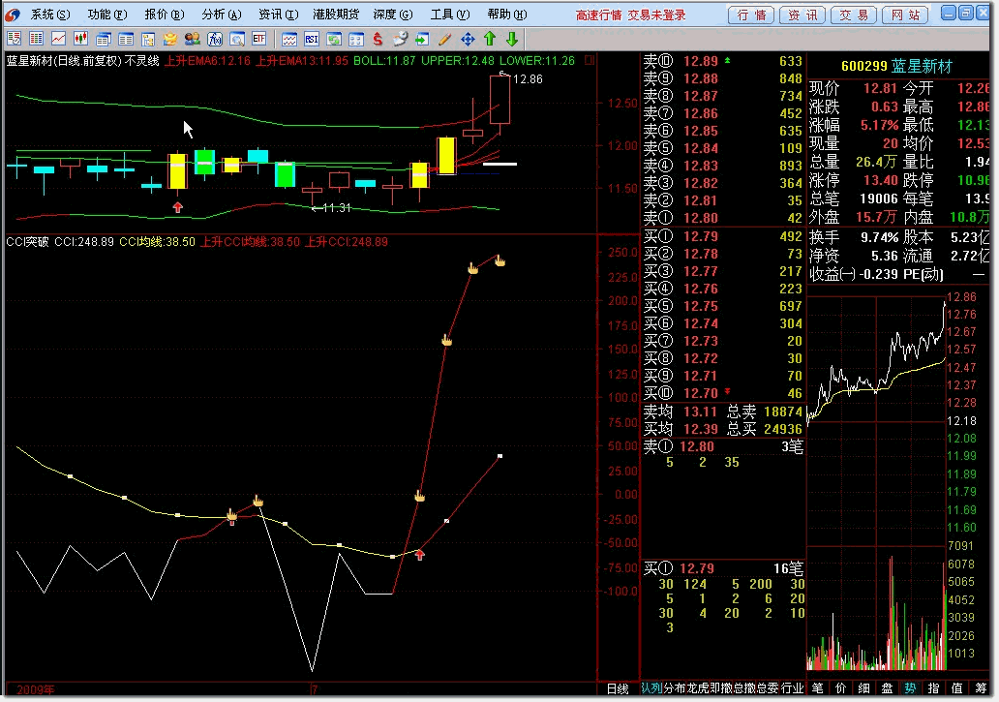The height and width of the screenshot is (702, 999).
Task: Click the blue four-way move arrows icon
Action: (467, 39)
